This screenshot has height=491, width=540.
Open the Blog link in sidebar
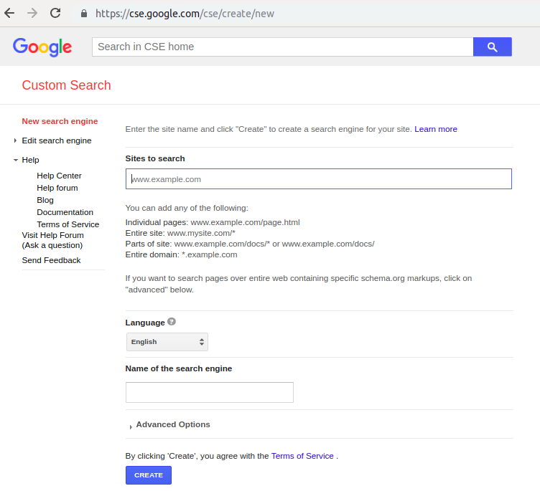(x=45, y=200)
